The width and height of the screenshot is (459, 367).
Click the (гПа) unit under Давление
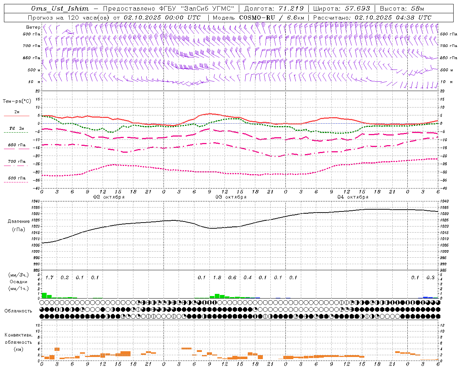coord(18,229)
